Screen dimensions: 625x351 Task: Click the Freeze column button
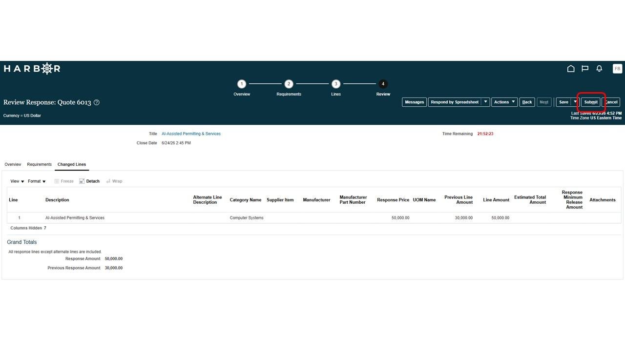pyautogui.click(x=64, y=181)
